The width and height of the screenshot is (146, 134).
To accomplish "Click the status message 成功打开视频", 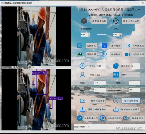I will pos(82,127).
